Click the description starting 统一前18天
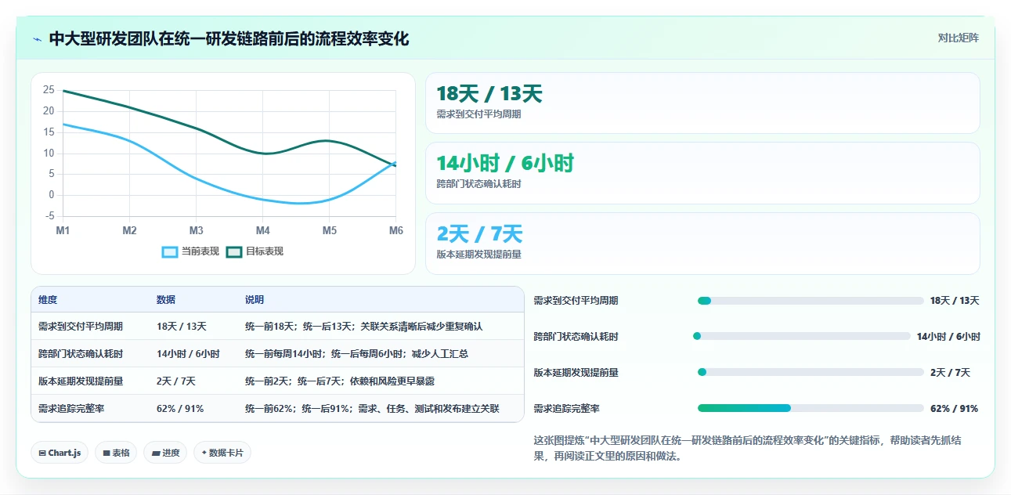 click(x=364, y=326)
